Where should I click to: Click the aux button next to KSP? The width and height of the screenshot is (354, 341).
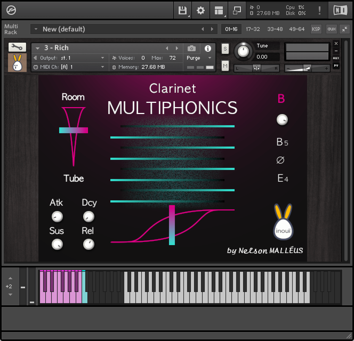coord(331,29)
